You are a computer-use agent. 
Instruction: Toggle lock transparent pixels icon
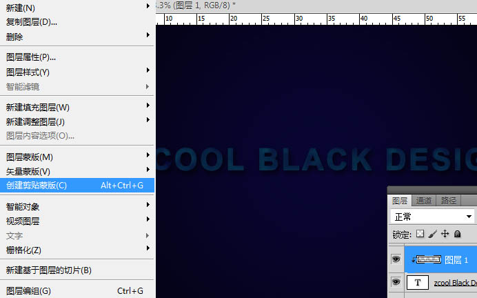420,234
